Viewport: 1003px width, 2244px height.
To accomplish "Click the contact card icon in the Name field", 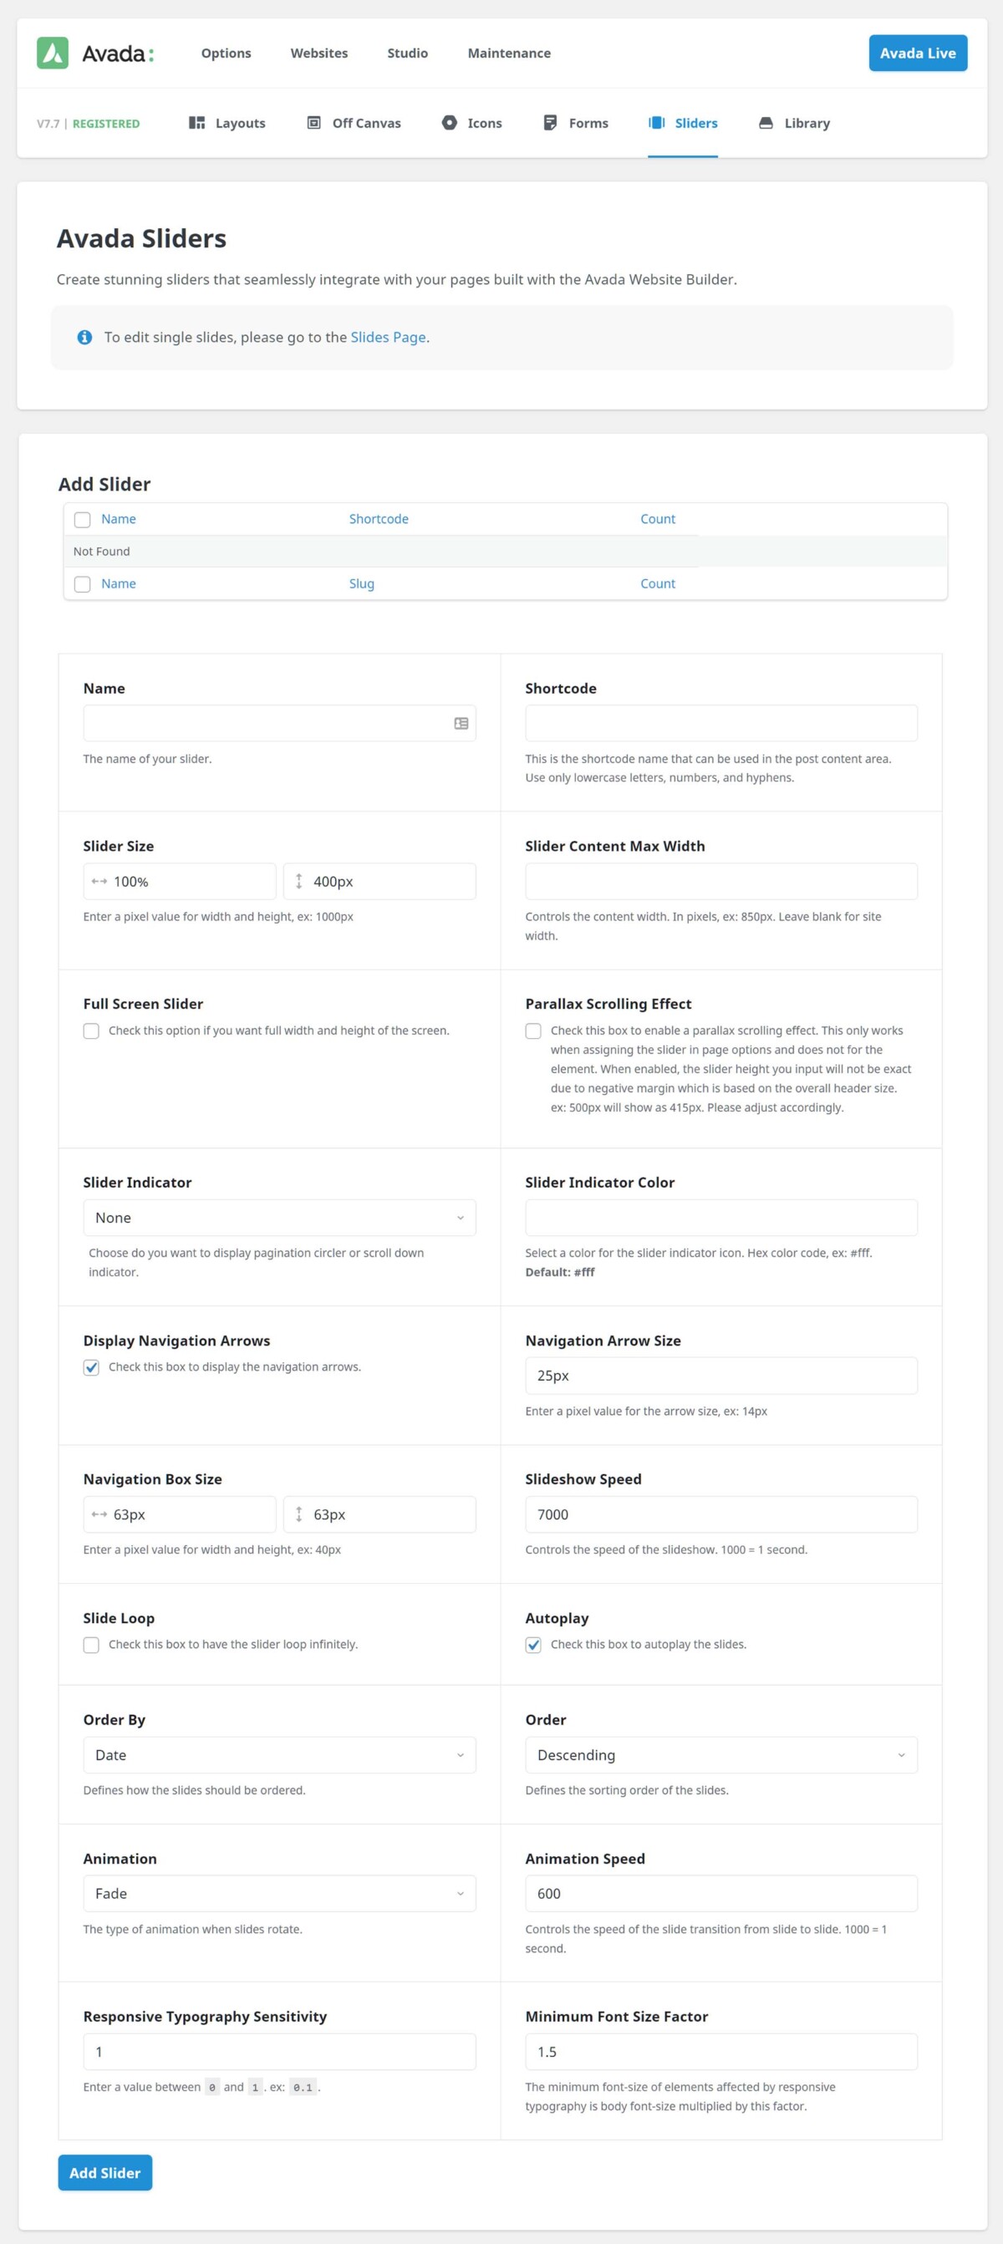I will click(461, 723).
